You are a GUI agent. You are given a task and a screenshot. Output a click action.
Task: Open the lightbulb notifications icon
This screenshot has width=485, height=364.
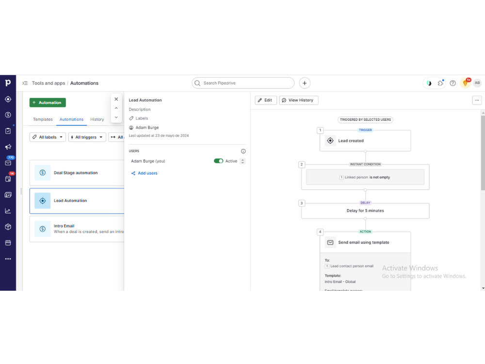pos(465,83)
